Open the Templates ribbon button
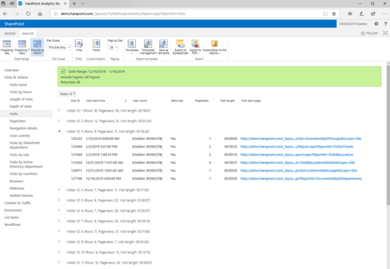390x269 pixels. (132, 46)
